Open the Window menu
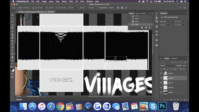Viewport: 199px width, 112px height. (90, 1)
